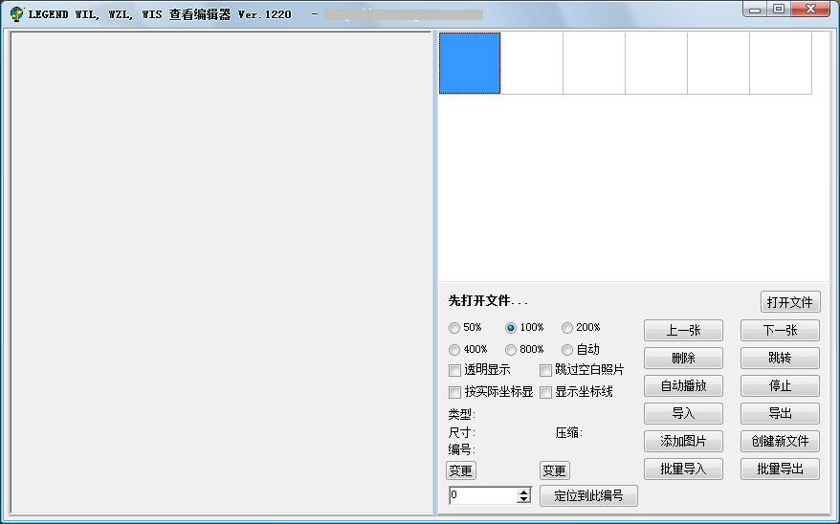Click the 定位到此编号 button
This screenshot has width=840, height=524.
588,496
